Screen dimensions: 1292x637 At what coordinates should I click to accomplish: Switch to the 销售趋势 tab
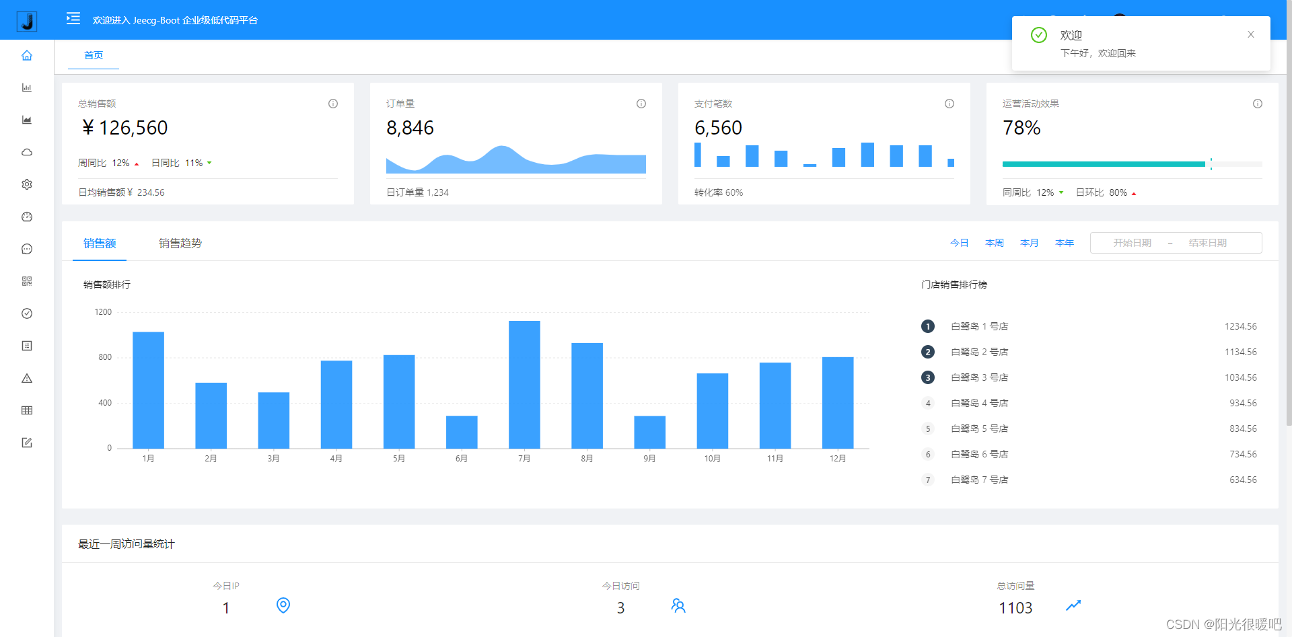(x=180, y=243)
